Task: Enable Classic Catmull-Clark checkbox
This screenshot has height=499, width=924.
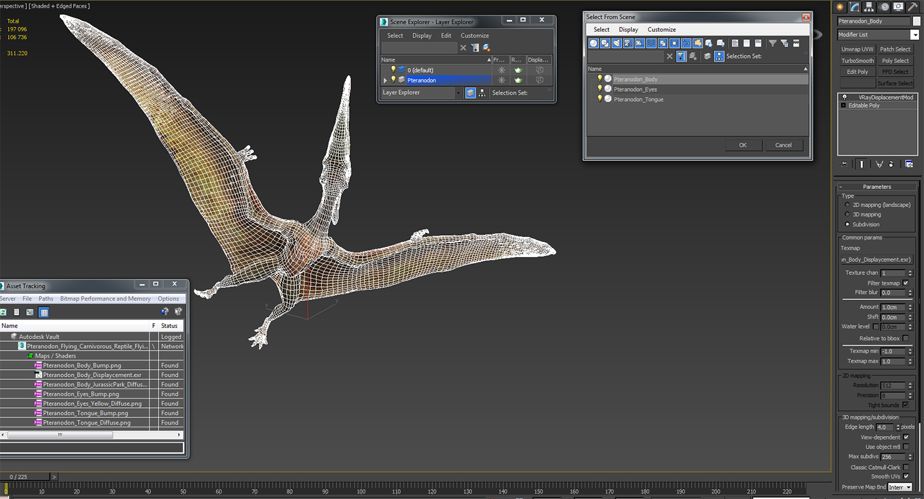Action: pos(906,467)
